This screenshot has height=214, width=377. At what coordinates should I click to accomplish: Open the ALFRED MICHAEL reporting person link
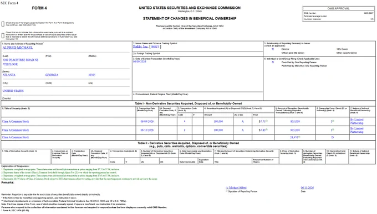(18, 48)
